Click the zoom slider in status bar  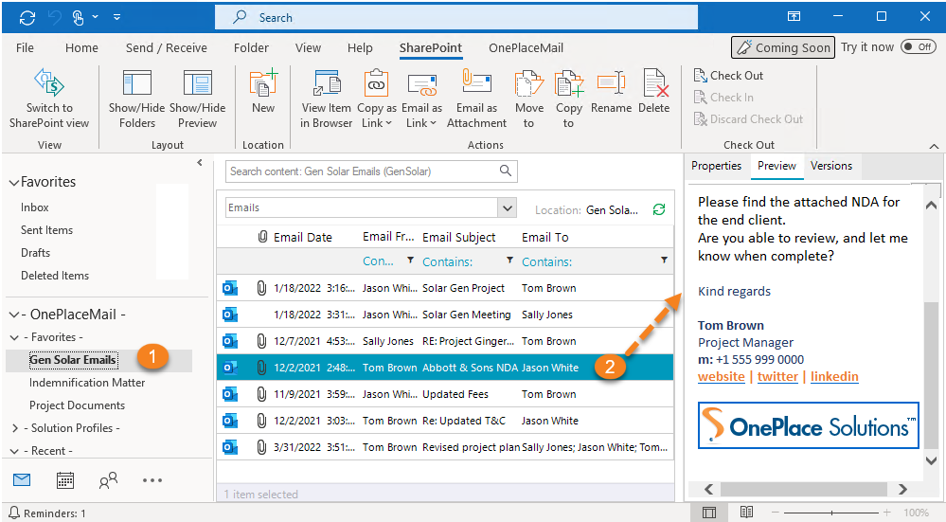[x=832, y=513]
